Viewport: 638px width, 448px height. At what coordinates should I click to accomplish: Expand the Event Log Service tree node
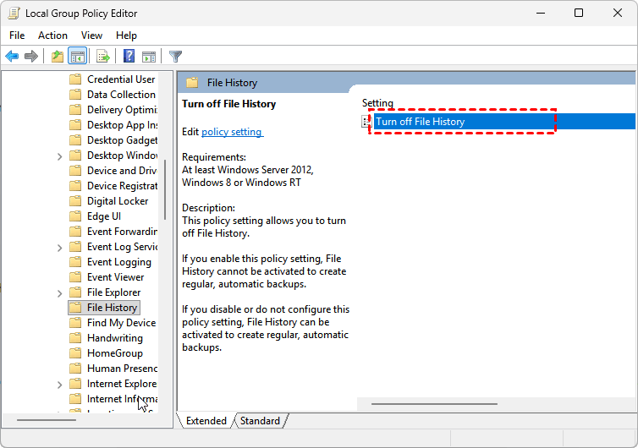59,247
